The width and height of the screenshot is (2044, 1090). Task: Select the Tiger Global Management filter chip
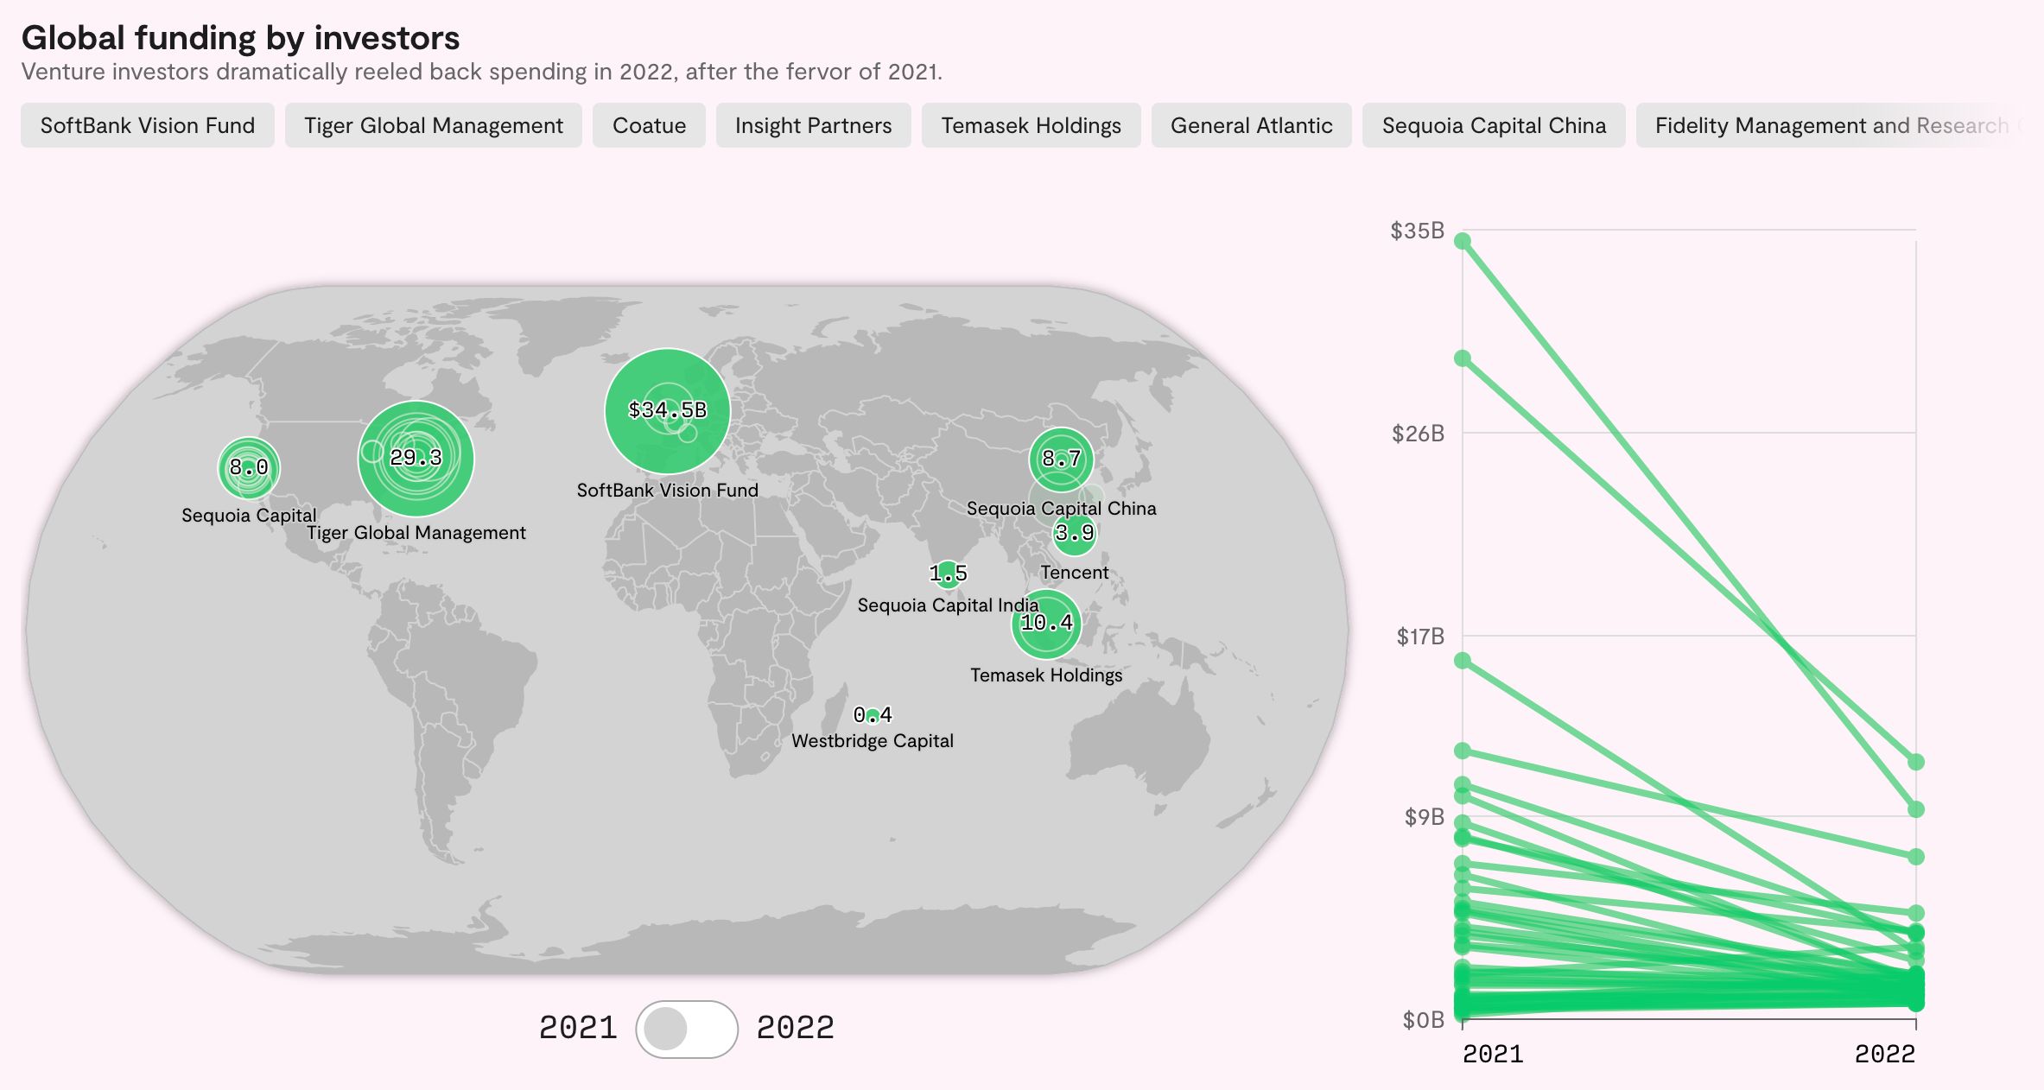(434, 126)
